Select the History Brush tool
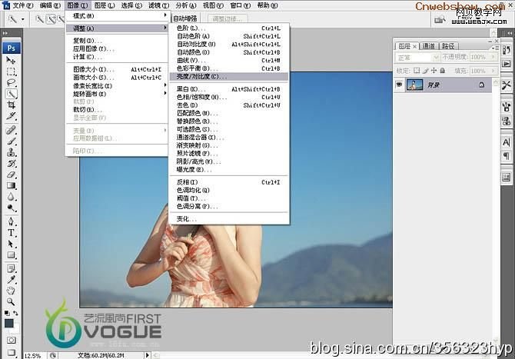Screen dimensions: 515x359 11,164
